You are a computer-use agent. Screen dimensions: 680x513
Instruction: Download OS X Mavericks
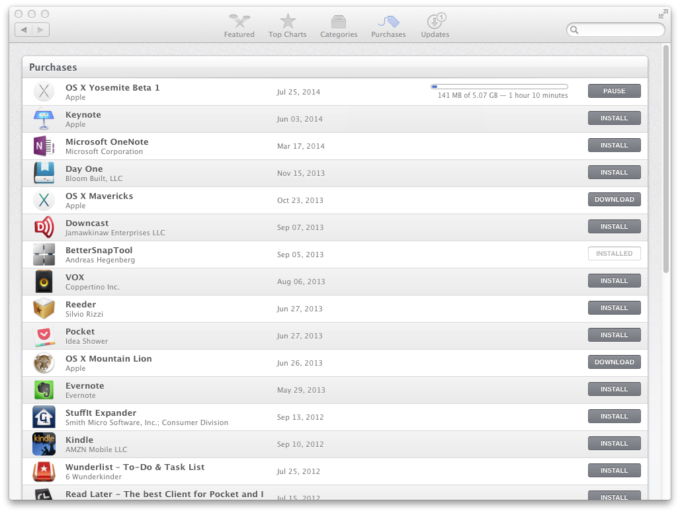point(614,199)
